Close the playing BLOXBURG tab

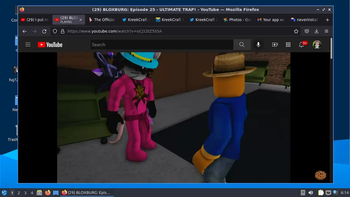(81, 20)
